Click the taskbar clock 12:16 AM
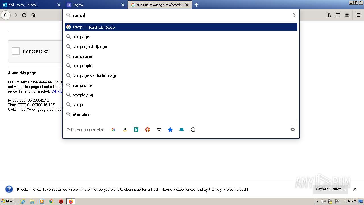Viewport: 364px width, 205px height. (349, 201)
